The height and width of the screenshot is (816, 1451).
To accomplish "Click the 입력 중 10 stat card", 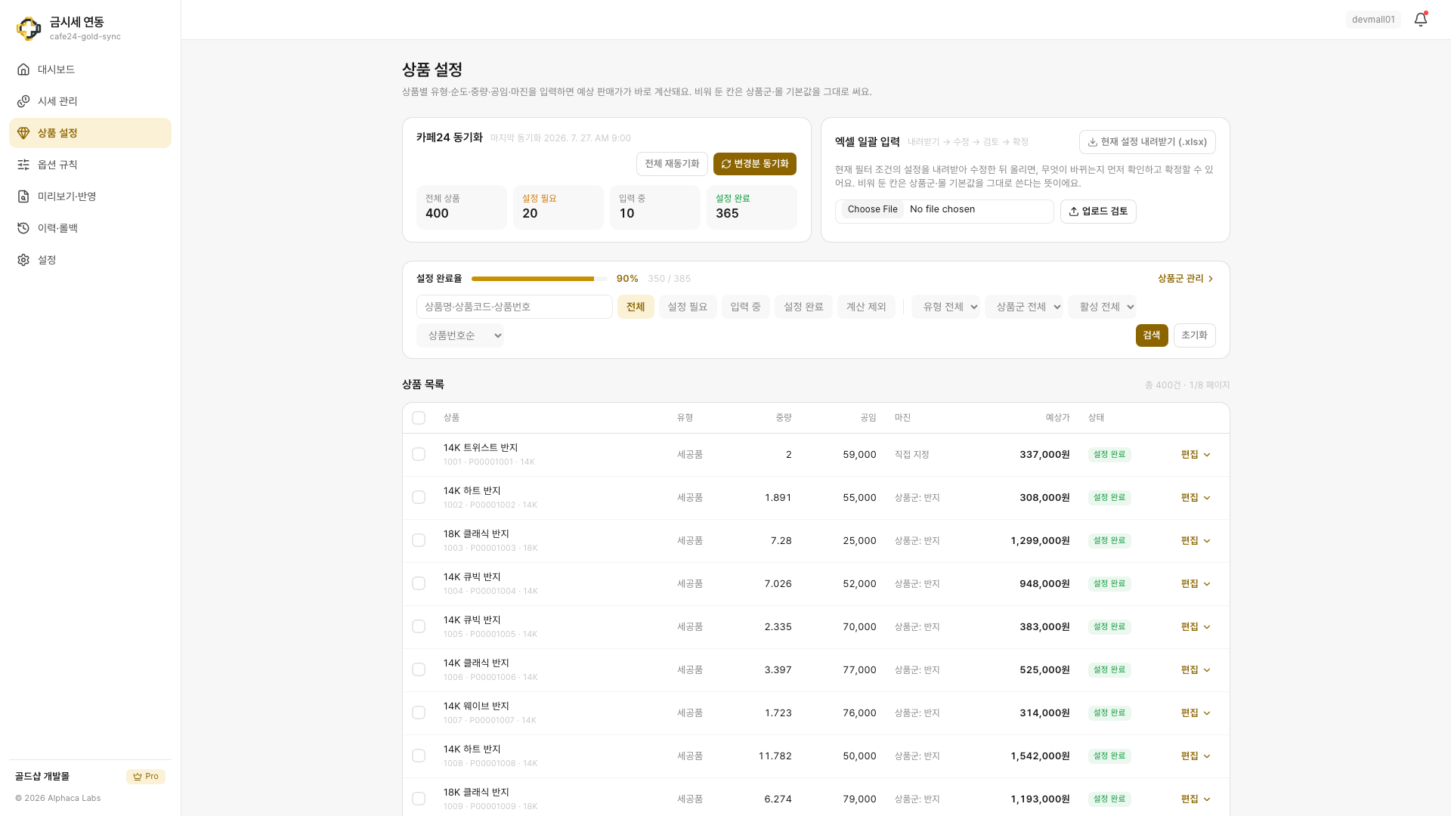I will tap(655, 207).
